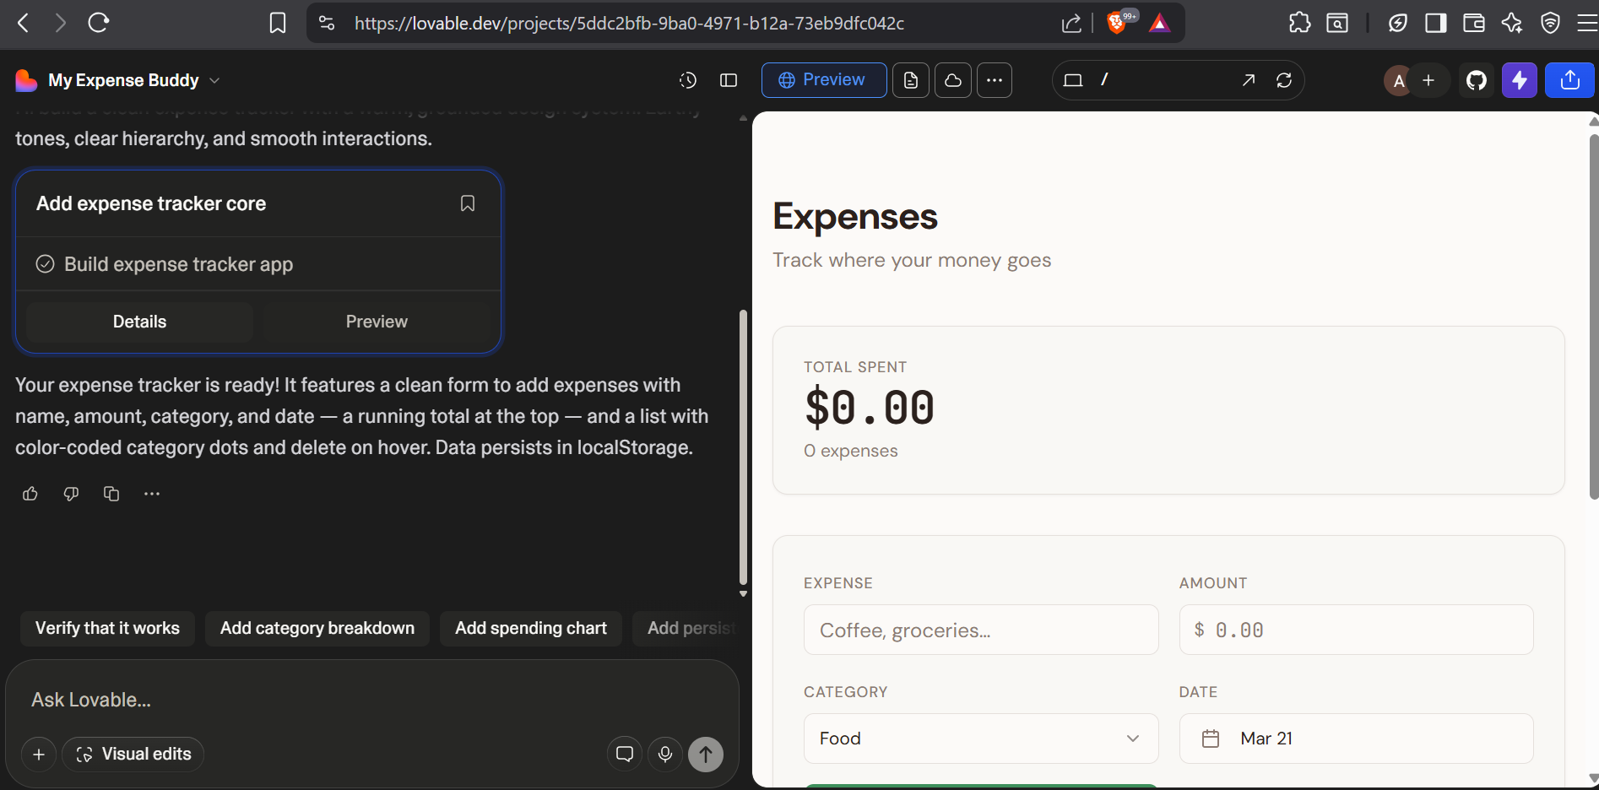Open the My Expense Buddy project menu
The width and height of the screenshot is (1599, 790).
pyautogui.click(x=215, y=80)
